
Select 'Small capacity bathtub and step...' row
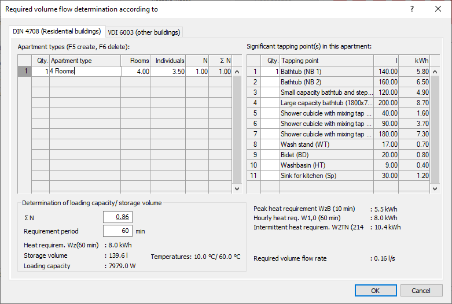[x=326, y=92]
